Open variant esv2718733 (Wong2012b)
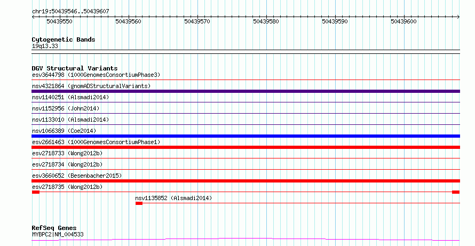The width and height of the screenshot is (475, 246). (x=67, y=153)
